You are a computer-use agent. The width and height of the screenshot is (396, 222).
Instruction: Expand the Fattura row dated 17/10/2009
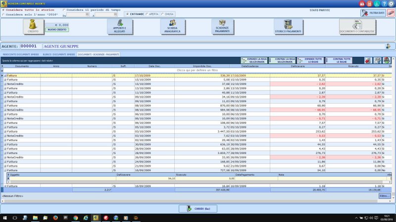5,75
